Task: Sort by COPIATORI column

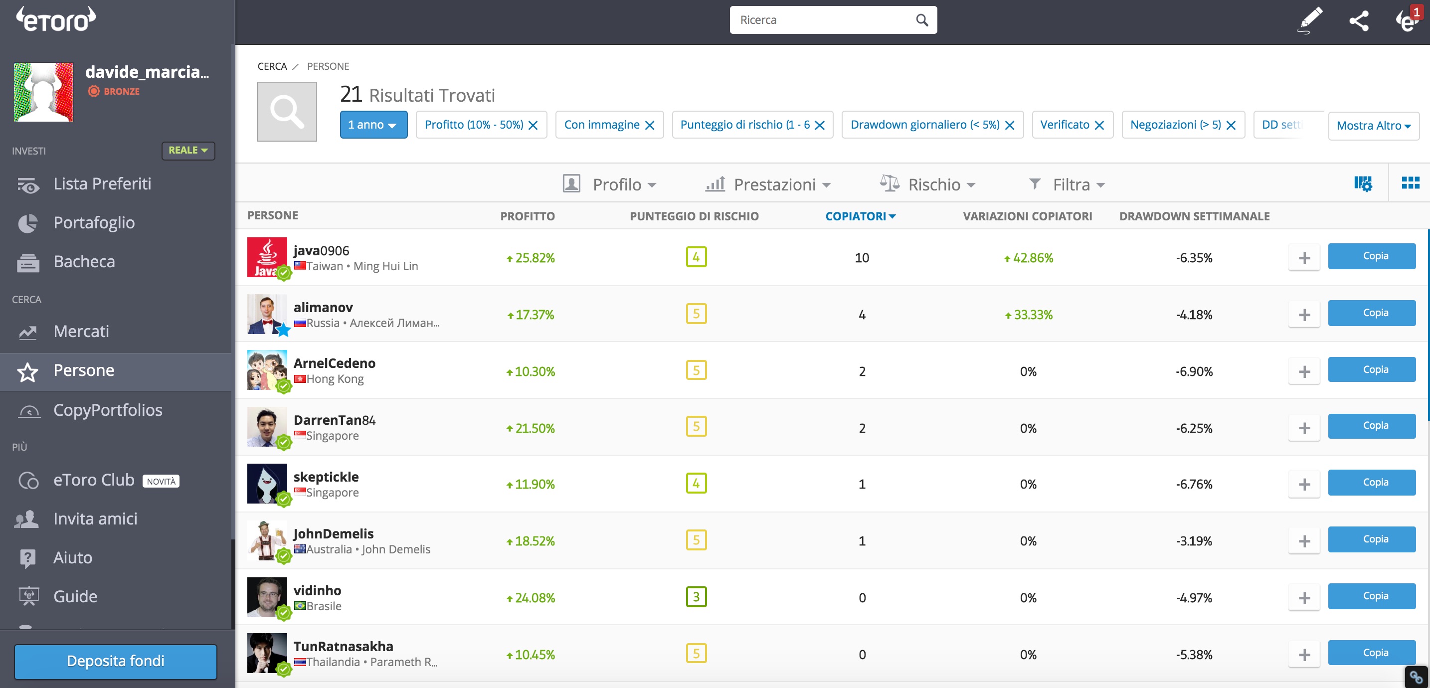Action: (x=861, y=216)
